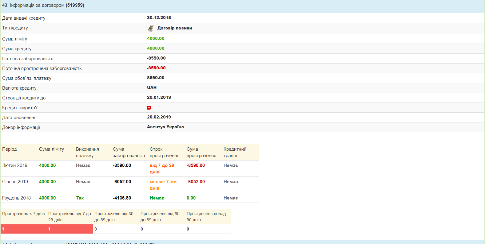Click red cell under 'Прострочень < 7 днів'

(24, 229)
